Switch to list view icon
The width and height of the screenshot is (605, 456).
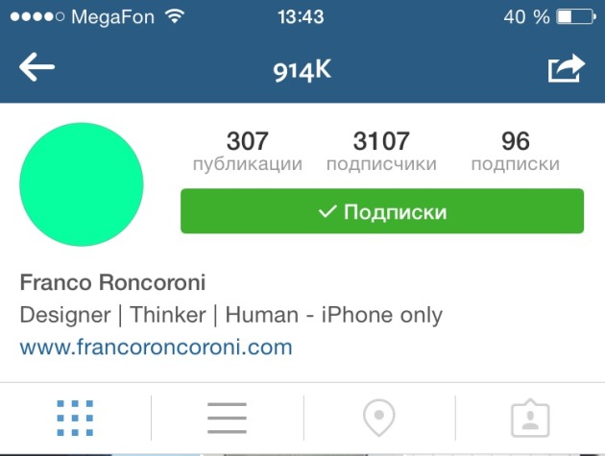[x=227, y=419]
